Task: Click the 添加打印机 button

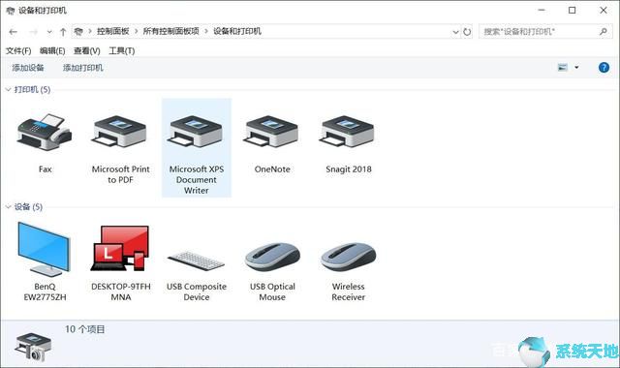Action: click(x=83, y=68)
